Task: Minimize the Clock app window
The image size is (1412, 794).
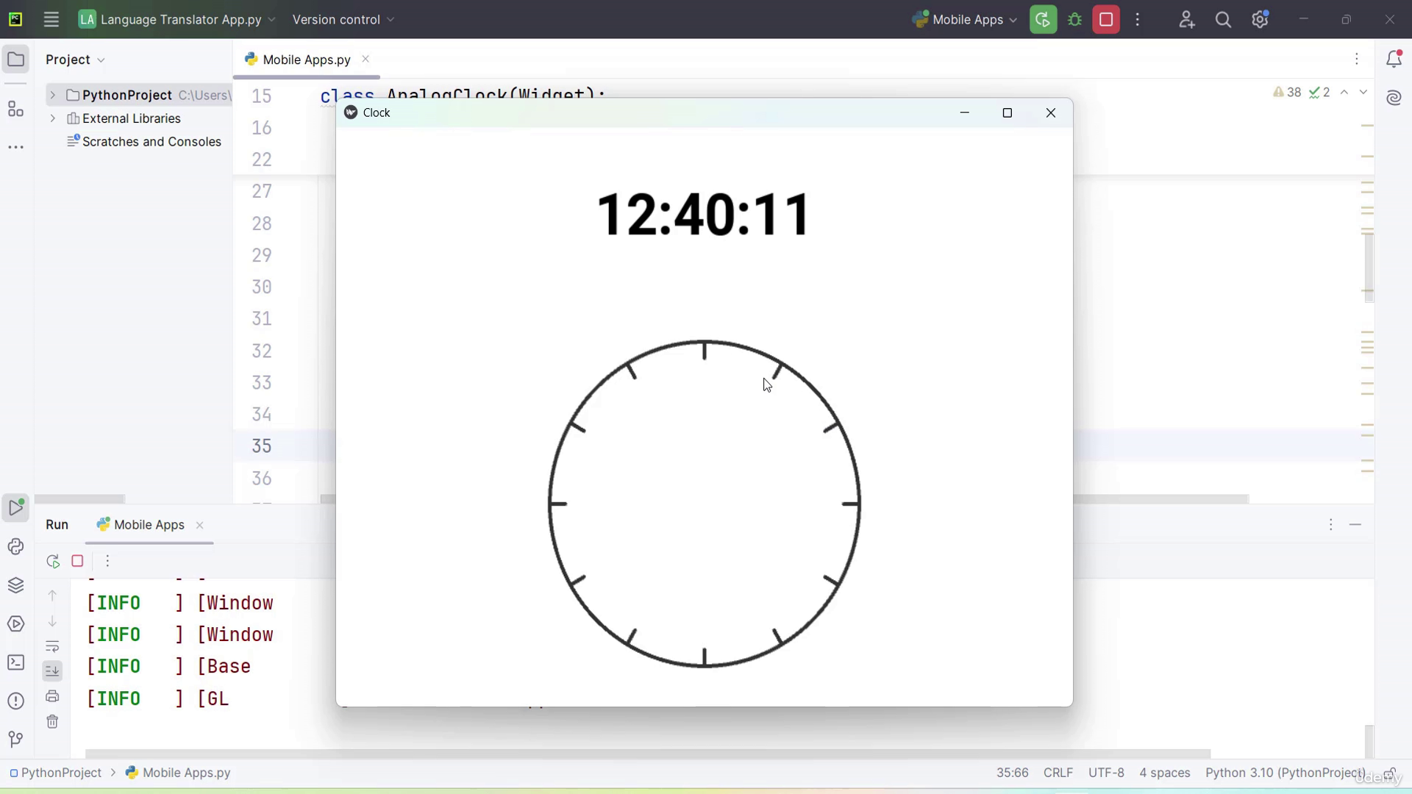Action: [x=964, y=112]
